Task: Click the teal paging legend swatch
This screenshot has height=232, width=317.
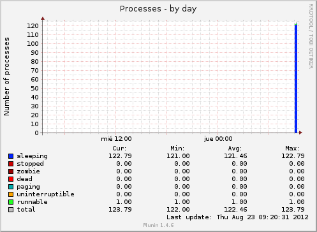Action: coord(11,187)
